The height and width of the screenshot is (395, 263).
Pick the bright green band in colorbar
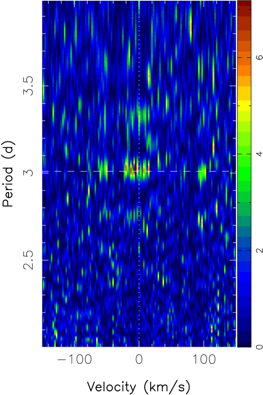click(244, 174)
